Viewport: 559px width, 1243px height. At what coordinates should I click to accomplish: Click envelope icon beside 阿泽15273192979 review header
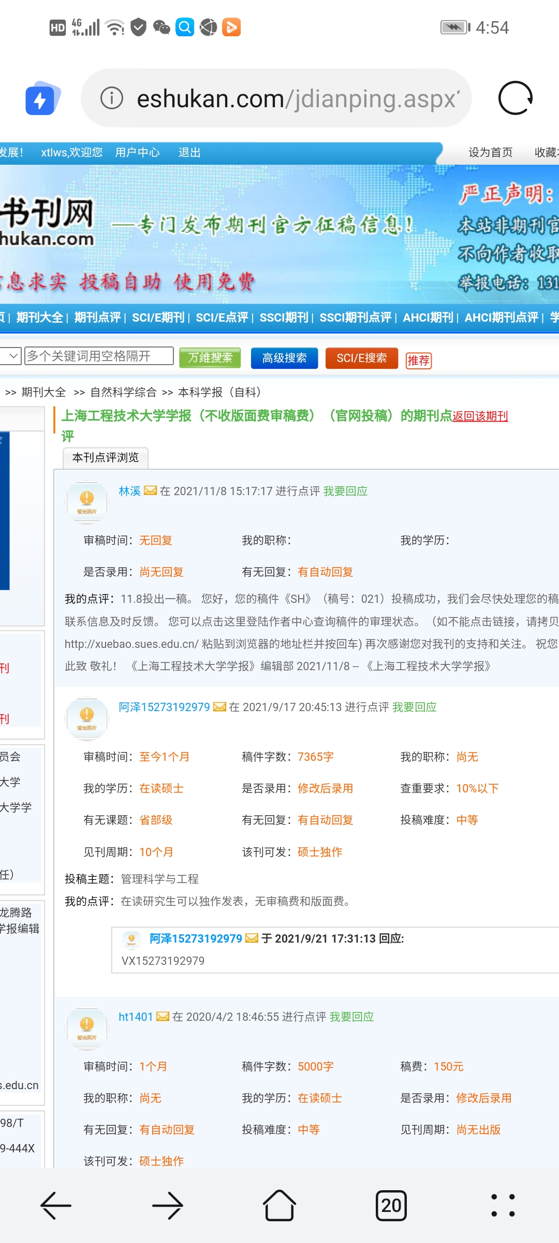point(219,706)
